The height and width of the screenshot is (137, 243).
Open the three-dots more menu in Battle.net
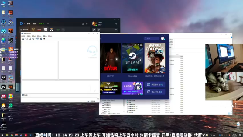(48, 24)
